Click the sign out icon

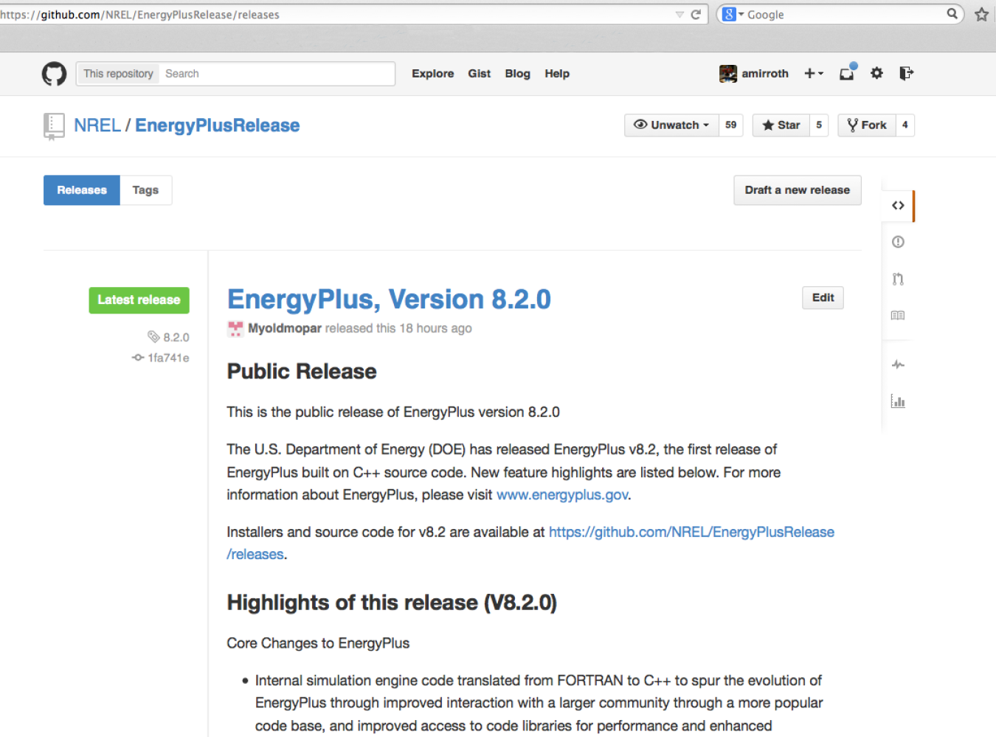coord(906,73)
